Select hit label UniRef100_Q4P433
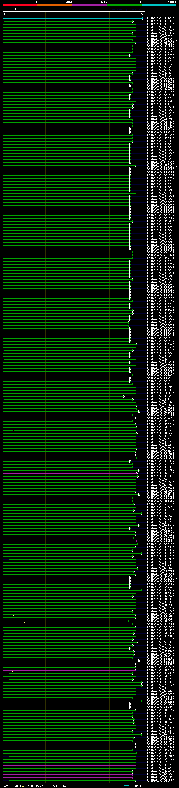Screen dimensions: 179x788 click(161, 415)
